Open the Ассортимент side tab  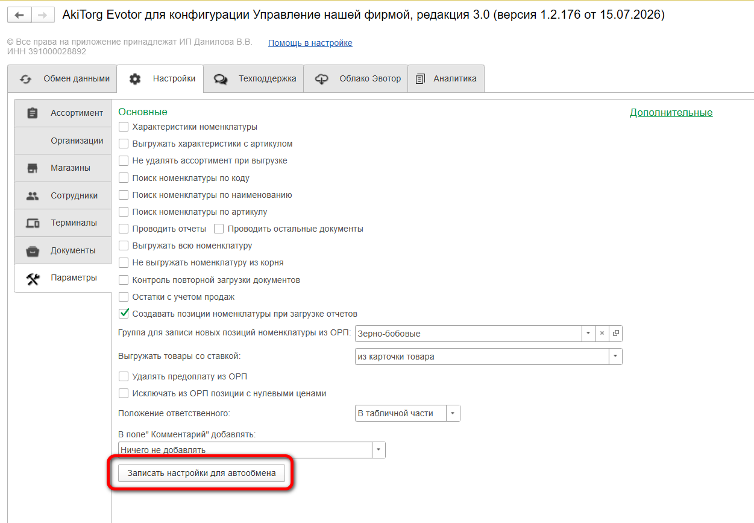click(x=63, y=113)
